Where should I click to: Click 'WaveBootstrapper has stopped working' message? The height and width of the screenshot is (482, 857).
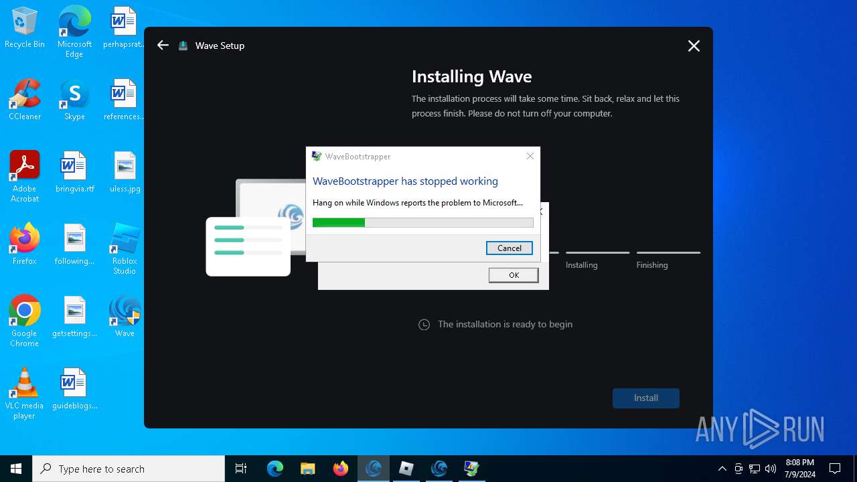coord(406,181)
